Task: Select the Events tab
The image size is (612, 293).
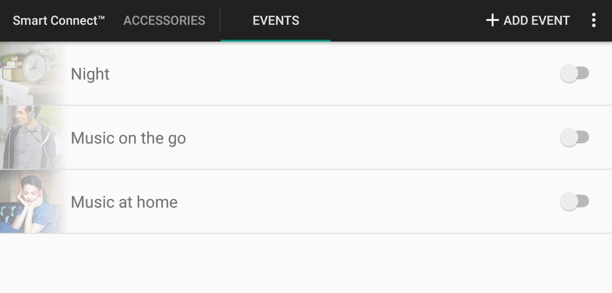Action: coord(276,20)
